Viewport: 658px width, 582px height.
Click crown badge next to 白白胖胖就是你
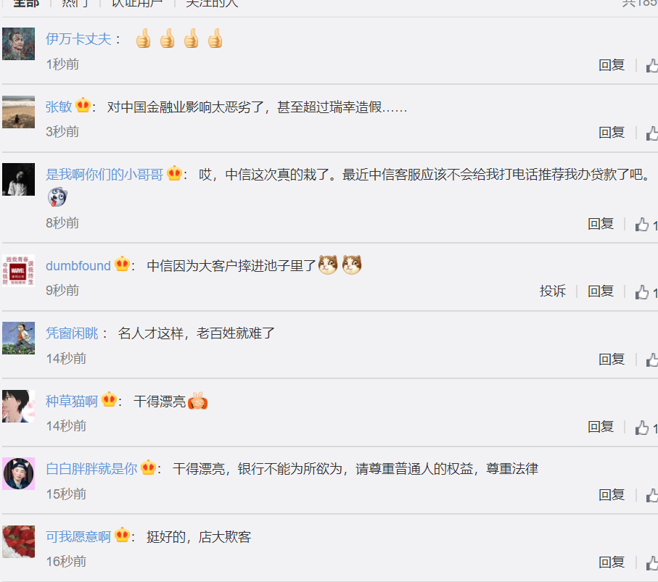tap(149, 467)
